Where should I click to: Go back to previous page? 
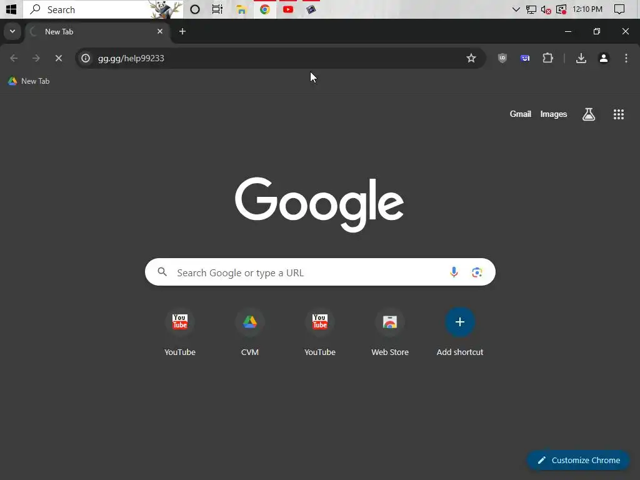click(14, 58)
